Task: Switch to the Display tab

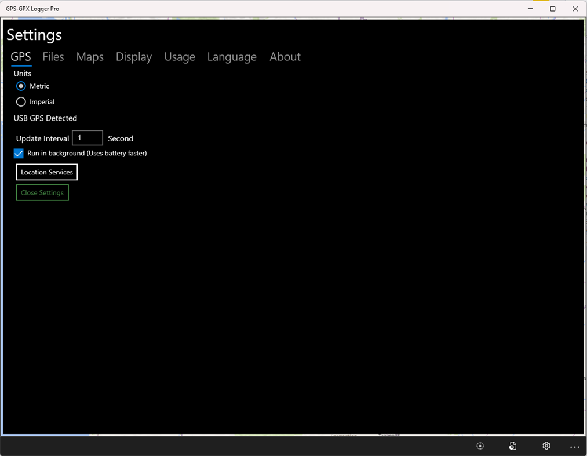Action: pyautogui.click(x=133, y=57)
